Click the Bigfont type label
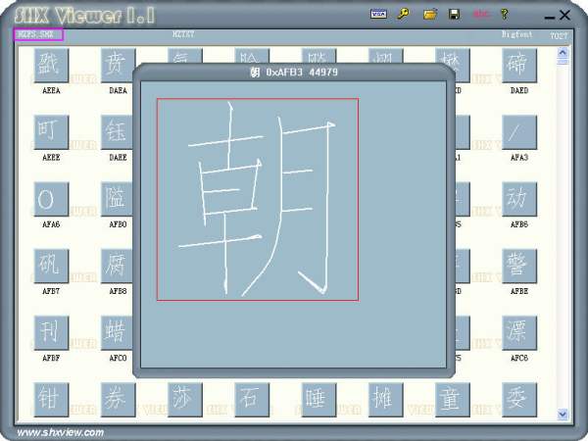 pos(517,34)
